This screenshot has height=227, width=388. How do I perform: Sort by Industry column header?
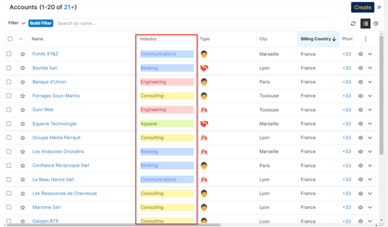tap(148, 39)
